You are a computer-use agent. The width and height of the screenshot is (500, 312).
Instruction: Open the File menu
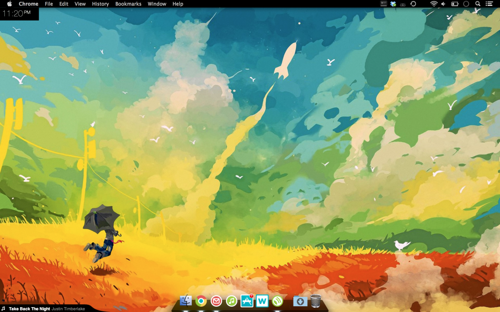[x=49, y=4]
